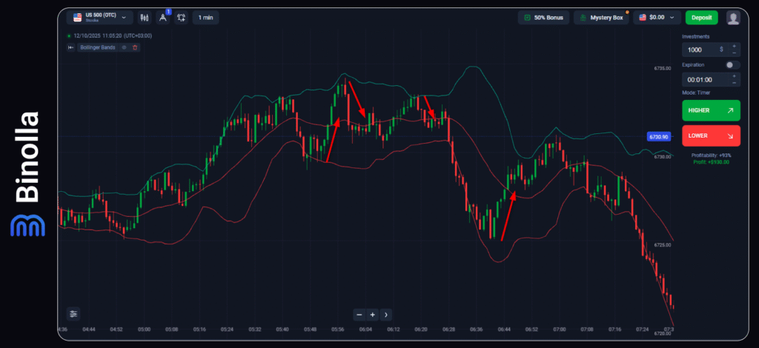This screenshot has height=348, width=759.
Task: Open the 50% Bonus offer
Action: [x=543, y=17]
